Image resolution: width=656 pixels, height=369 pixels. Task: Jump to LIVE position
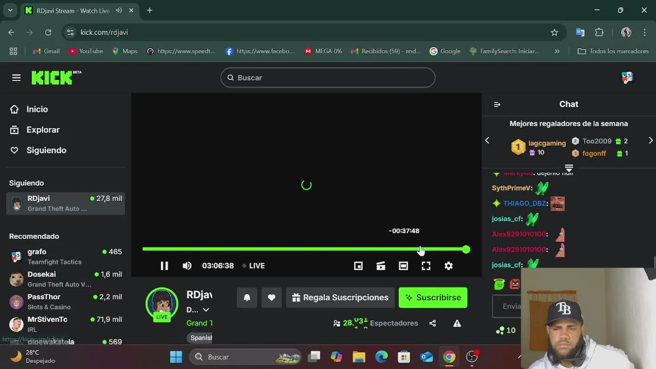[x=253, y=265]
